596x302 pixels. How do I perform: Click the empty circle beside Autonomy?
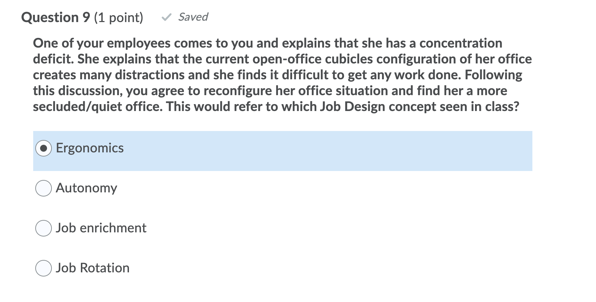tap(43, 188)
